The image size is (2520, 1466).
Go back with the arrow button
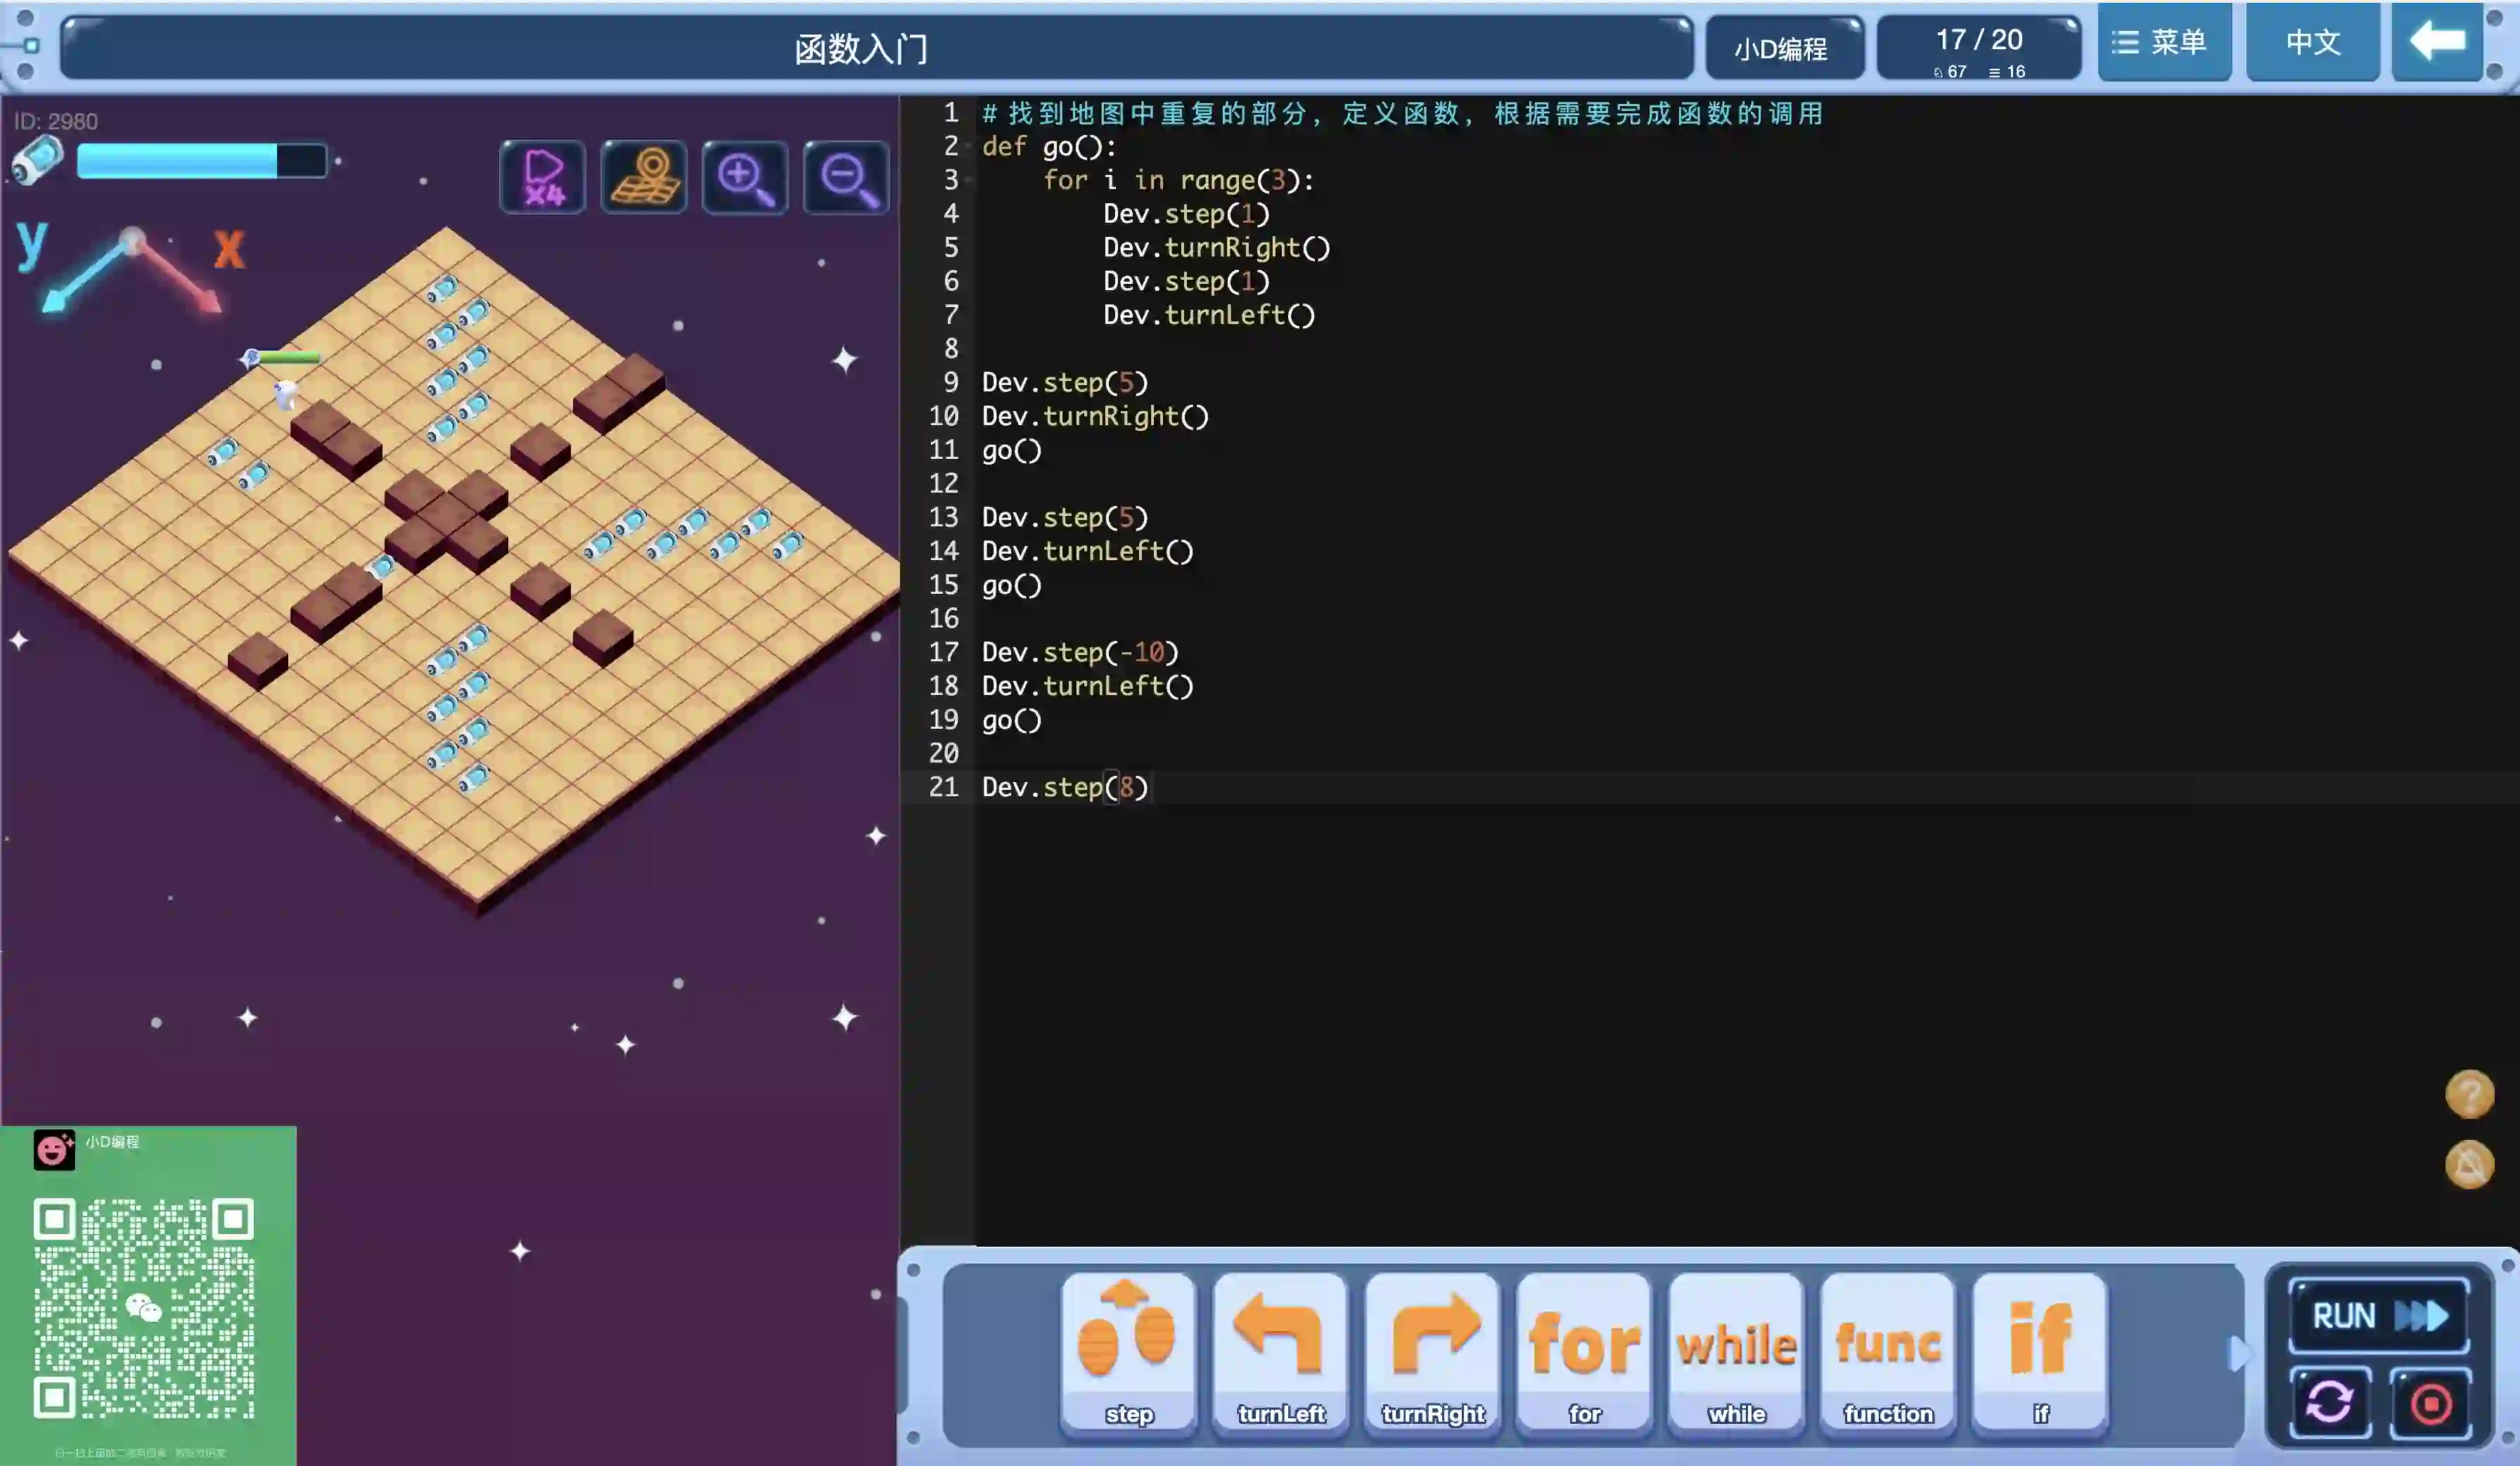pyautogui.click(x=2437, y=42)
